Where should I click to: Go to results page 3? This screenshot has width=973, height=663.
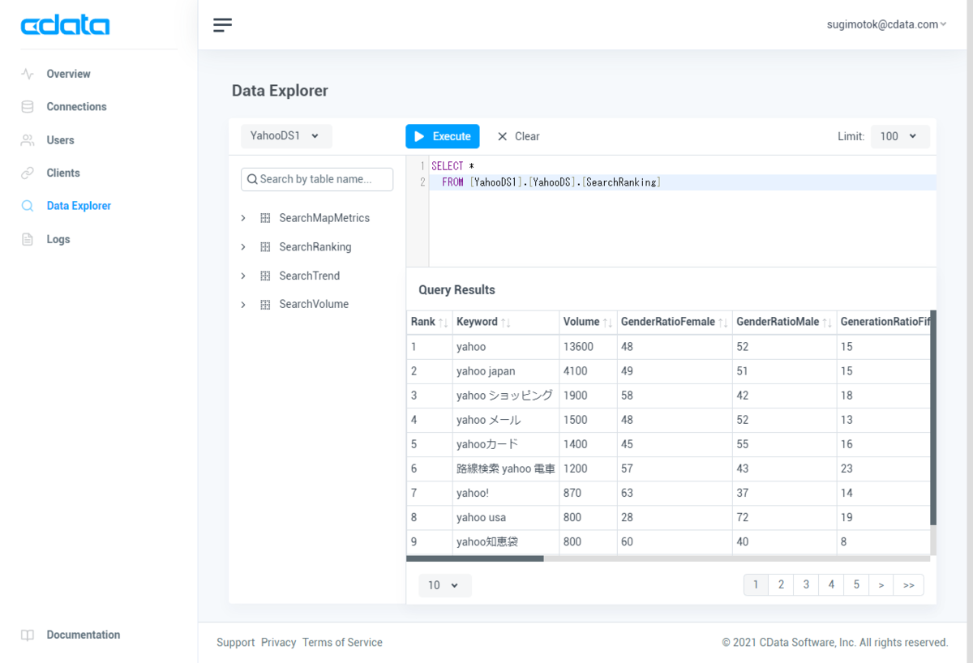(x=806, y=584)
